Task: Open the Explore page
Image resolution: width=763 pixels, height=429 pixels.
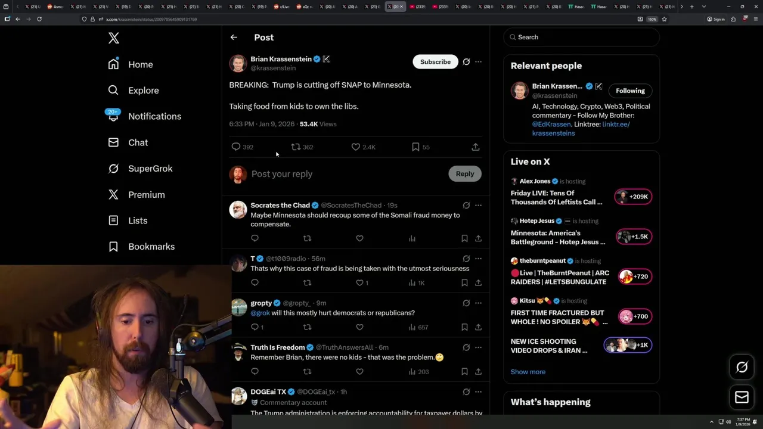Action: (x=134, y=91)
